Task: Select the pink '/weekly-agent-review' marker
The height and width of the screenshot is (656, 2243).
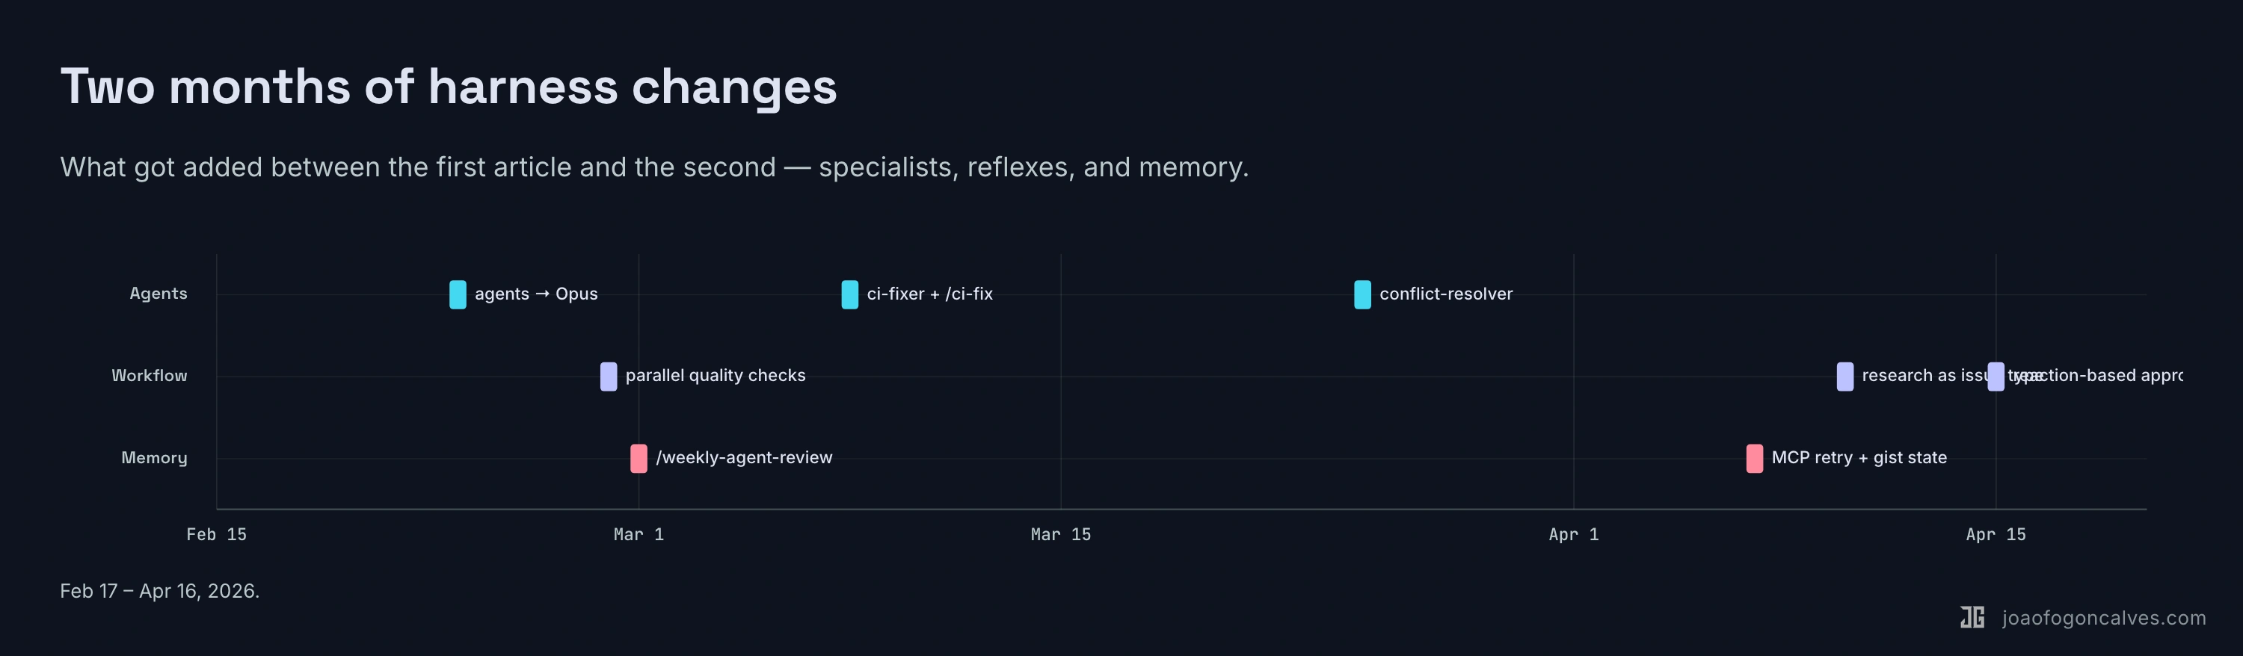Action: (x=639, y=459)
